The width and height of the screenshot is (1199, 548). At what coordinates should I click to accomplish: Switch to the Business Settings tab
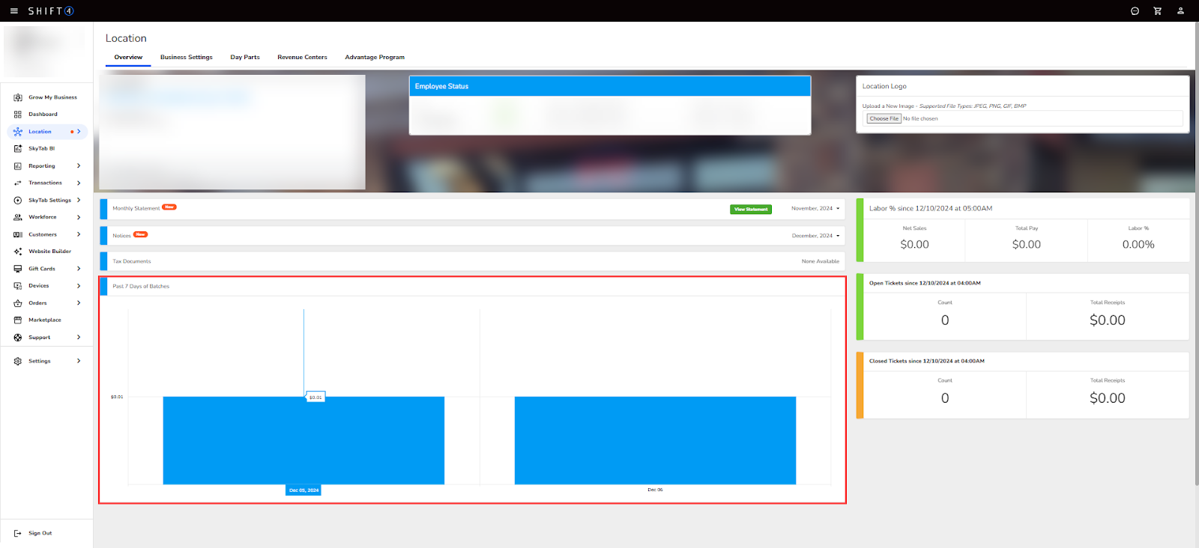186,58
